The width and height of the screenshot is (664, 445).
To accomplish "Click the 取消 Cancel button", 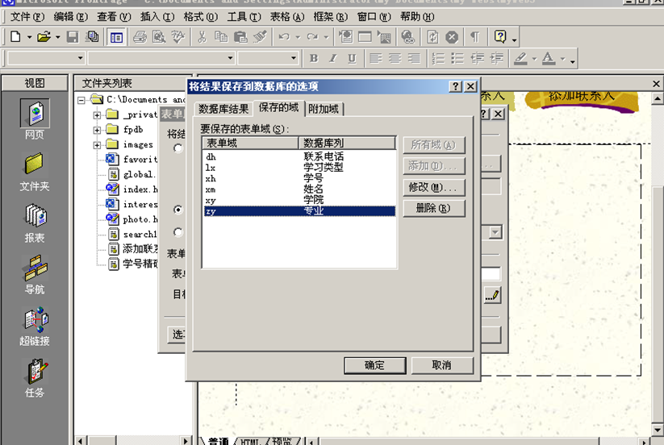I will tap(441, 365).
